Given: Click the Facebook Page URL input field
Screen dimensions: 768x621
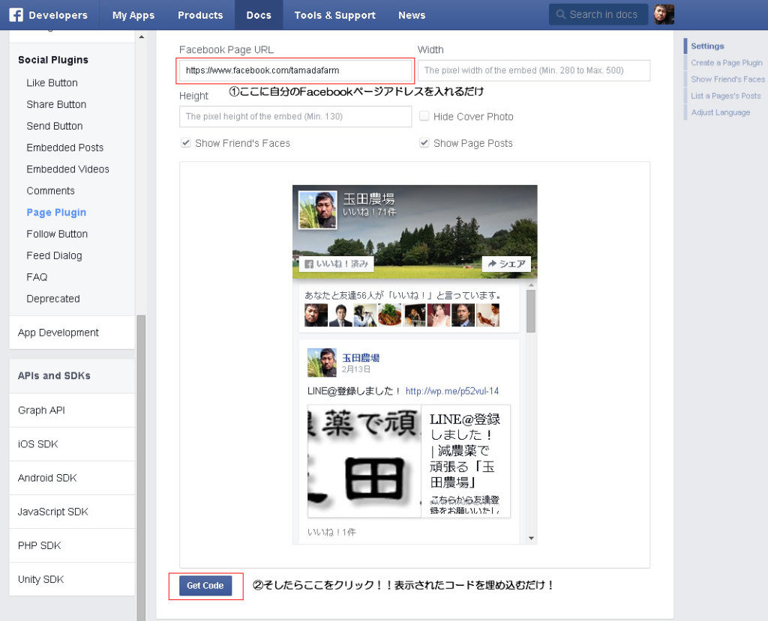Looking at the screenshot, I should (x=295, y=70).
